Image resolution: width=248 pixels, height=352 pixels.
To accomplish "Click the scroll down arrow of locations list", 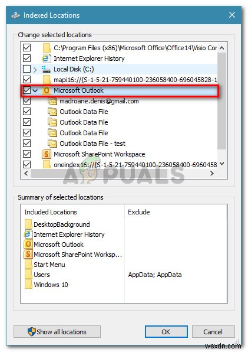I will 222,164.
